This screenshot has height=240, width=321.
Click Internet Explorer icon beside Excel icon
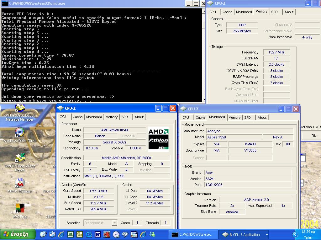[x=61, y=234]
